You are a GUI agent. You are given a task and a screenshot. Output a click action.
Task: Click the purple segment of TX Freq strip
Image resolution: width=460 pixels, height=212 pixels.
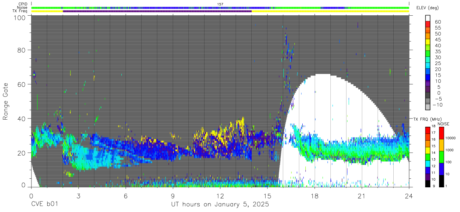coord(157,11)
